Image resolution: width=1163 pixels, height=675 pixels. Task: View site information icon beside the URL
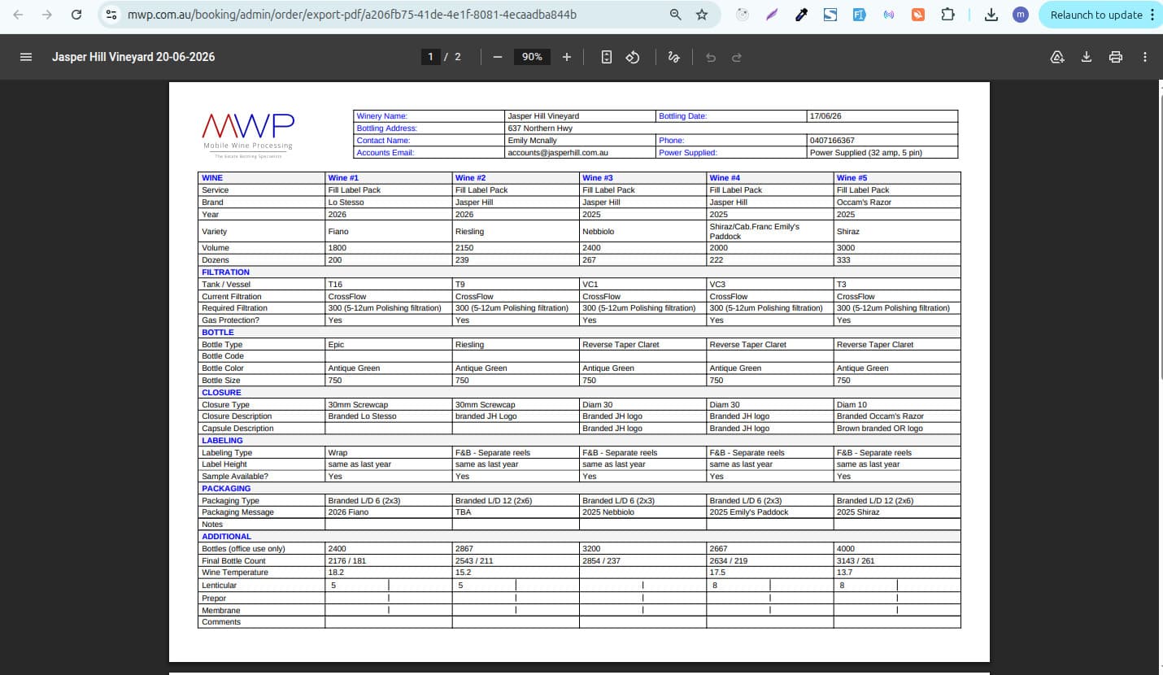coord(112,15)
